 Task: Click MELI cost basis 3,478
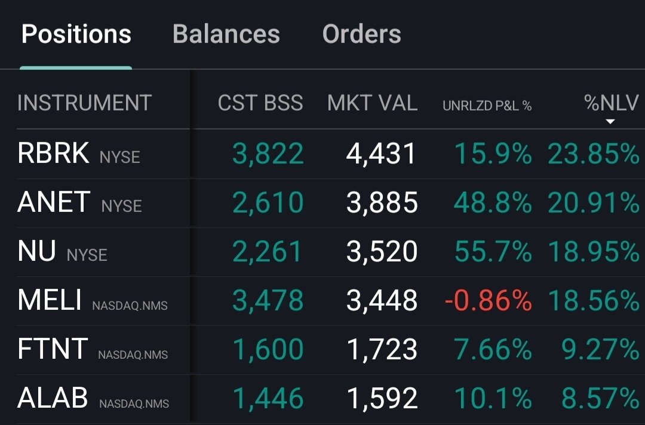pos(268,301)
